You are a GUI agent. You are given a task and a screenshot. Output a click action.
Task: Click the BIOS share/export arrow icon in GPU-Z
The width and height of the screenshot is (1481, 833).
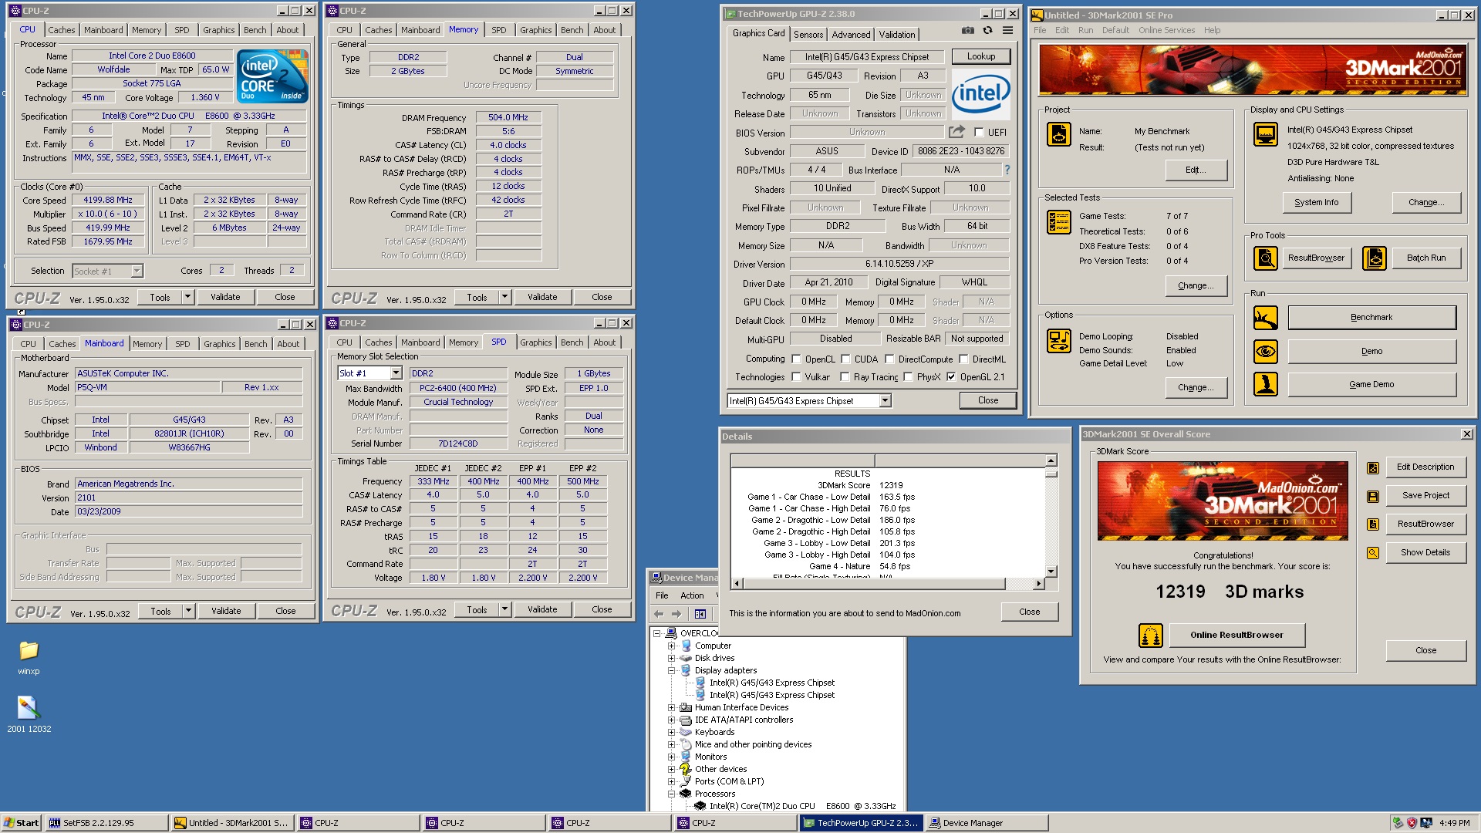(x=956, y=132)
